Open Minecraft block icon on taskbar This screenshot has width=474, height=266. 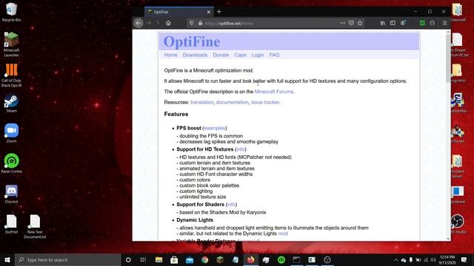point(220,259)
